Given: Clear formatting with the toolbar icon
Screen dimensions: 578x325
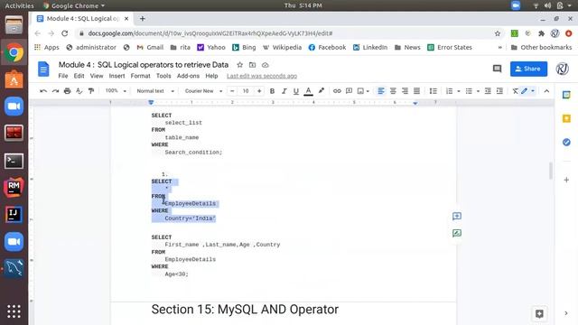Looking at the screenshot, I should pos(515,91).
